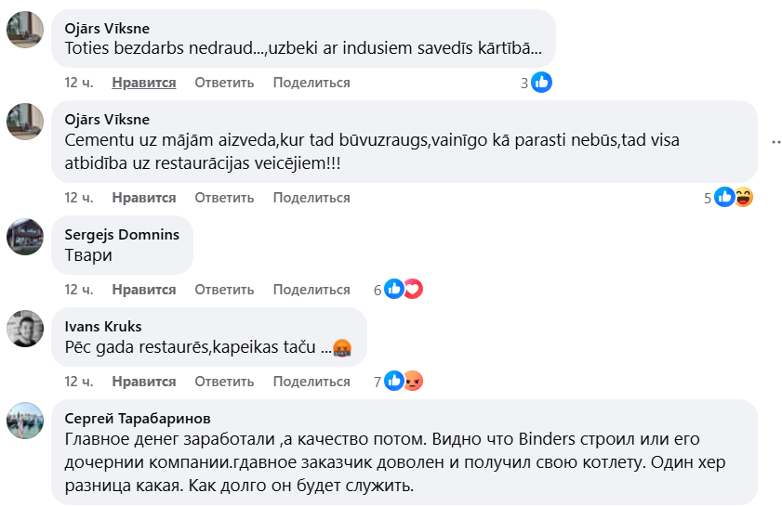Like Sergejs Domnins' comment with Нравится

pyautogui.click(x=144, y=290)
